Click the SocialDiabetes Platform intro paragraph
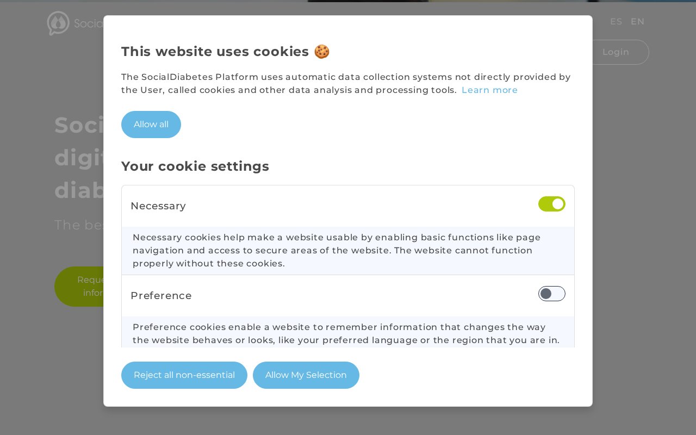Screen dimensions: 696x435 [x=346, y=84]
